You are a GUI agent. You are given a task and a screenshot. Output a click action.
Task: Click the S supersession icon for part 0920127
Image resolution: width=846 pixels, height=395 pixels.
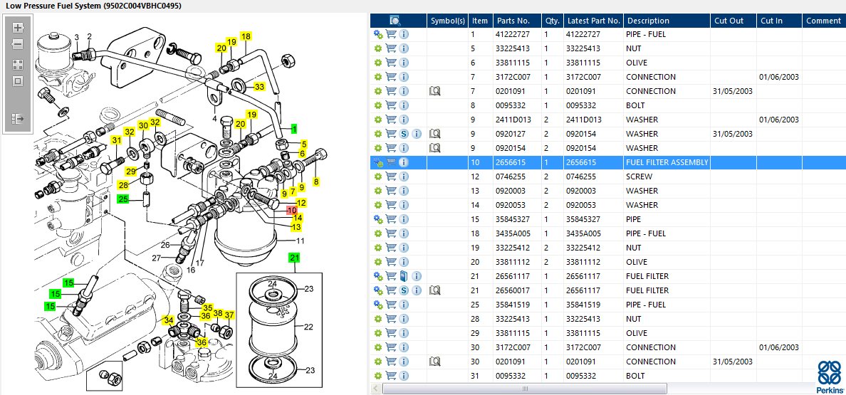(x=404, y=134)
